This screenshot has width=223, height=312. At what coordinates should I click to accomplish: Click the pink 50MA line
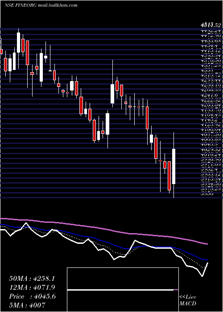(x=103, y=229)
